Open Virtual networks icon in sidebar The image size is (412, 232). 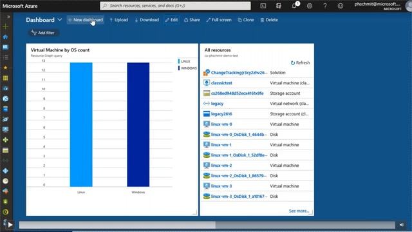coord(5,160)
